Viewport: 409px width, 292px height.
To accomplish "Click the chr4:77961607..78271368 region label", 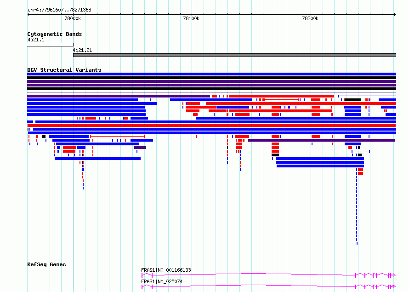I will pyautogui.click(x=59, y=10).
